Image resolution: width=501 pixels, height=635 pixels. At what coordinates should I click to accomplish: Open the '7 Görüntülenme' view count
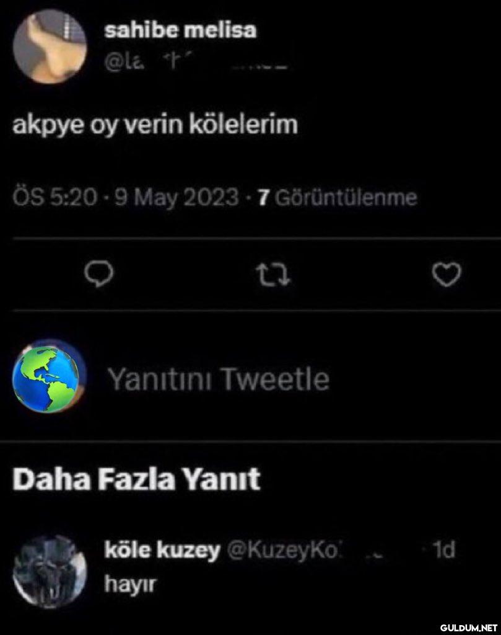click(338, 198)
